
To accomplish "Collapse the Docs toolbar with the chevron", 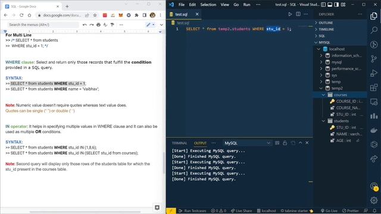I will pos(161,25).
